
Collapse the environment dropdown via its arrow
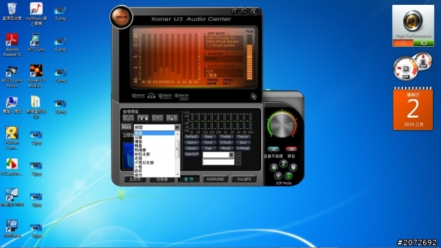click(x=177, y=127)
